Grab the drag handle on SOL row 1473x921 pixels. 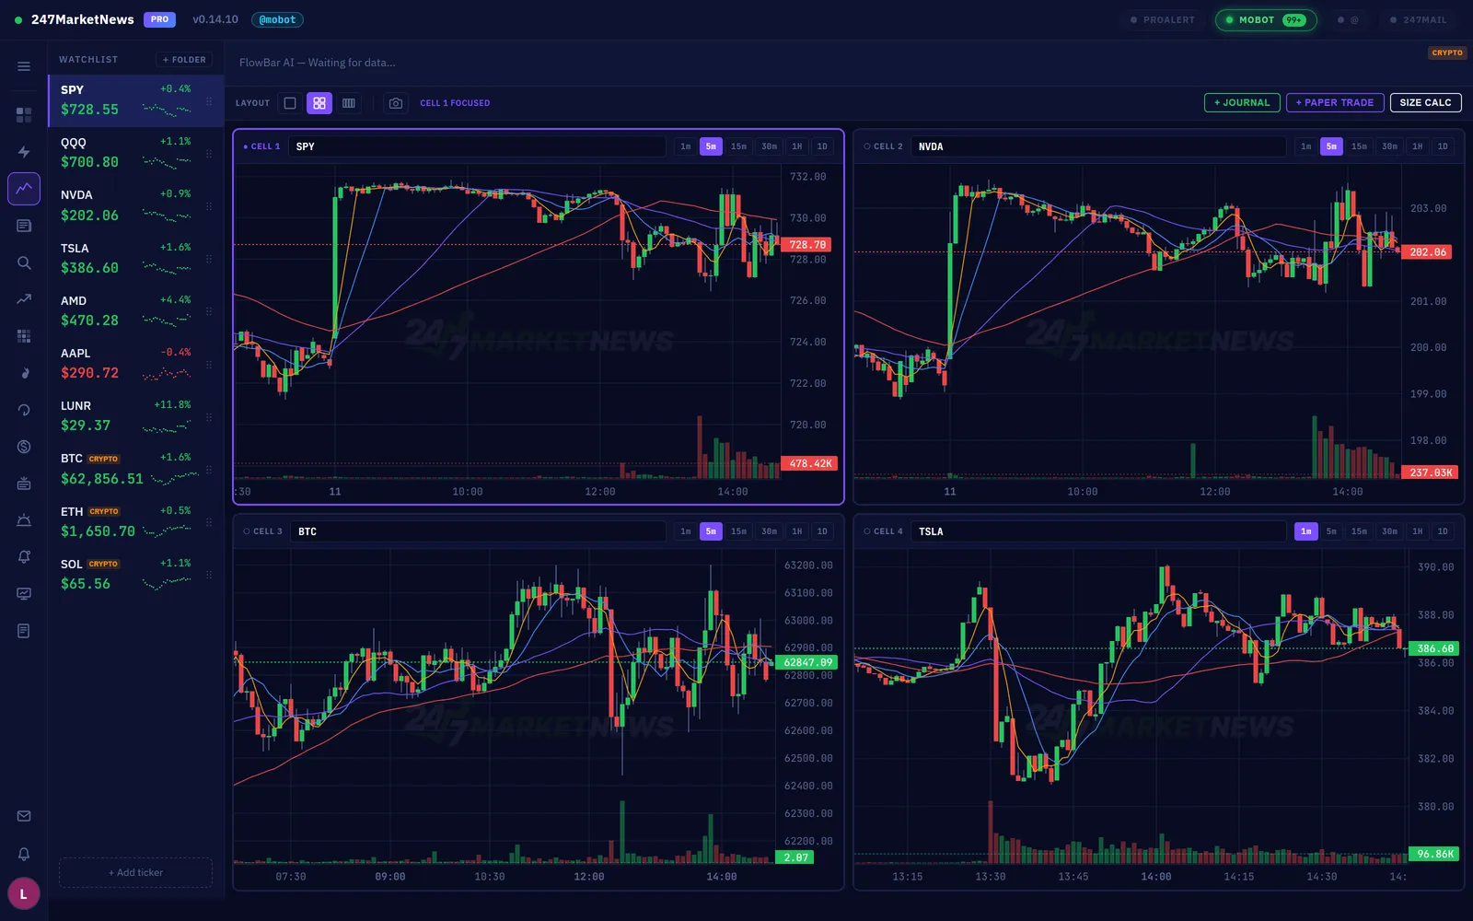click(209, 575)
